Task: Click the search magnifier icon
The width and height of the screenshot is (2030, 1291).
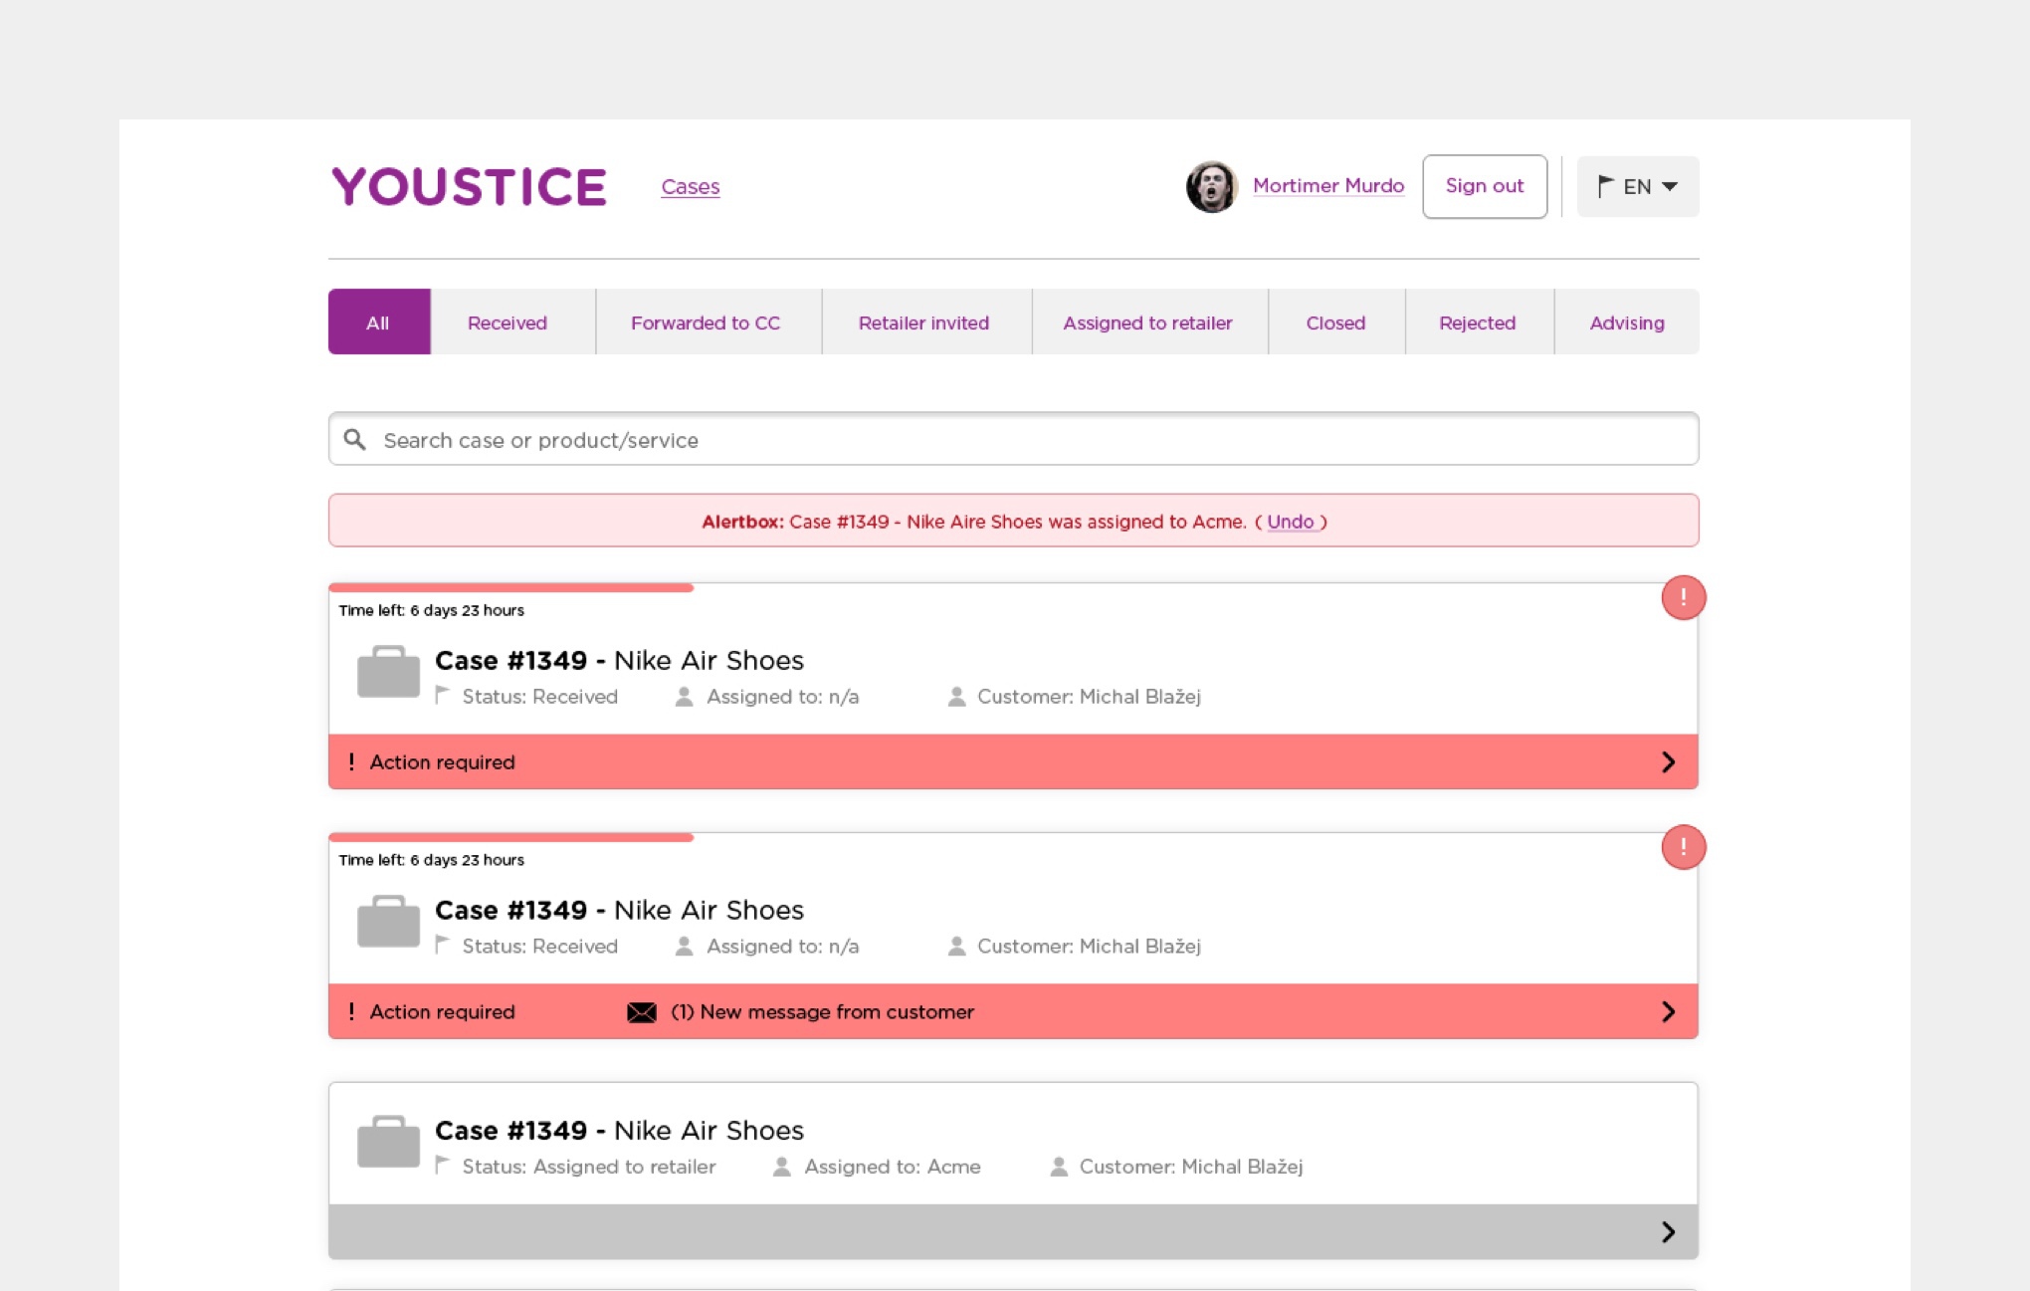Action: pyautogui.click(x=355, y=439)
